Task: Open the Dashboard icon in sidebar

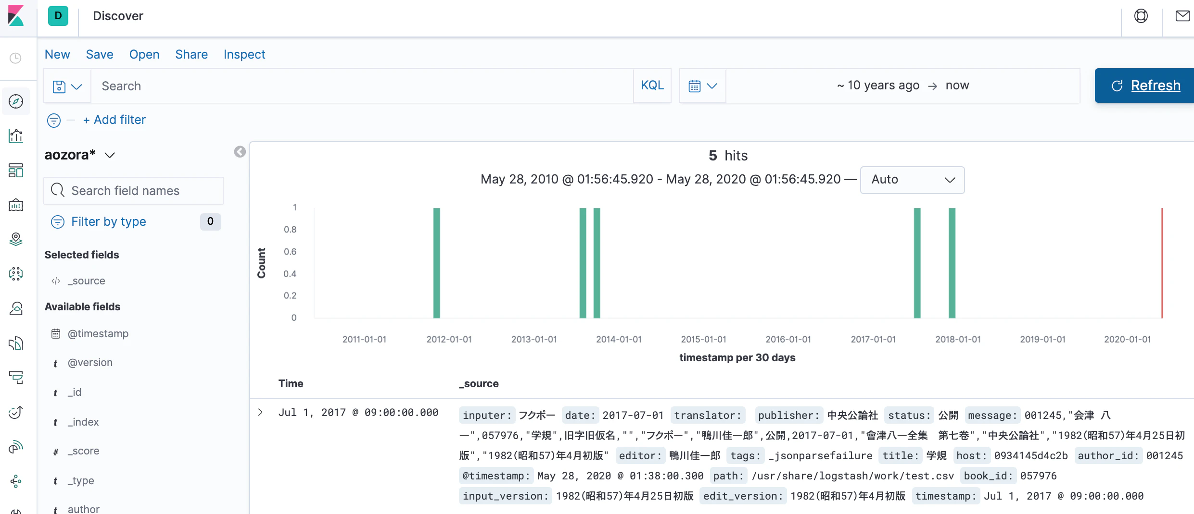Action: tap(16, 171)
